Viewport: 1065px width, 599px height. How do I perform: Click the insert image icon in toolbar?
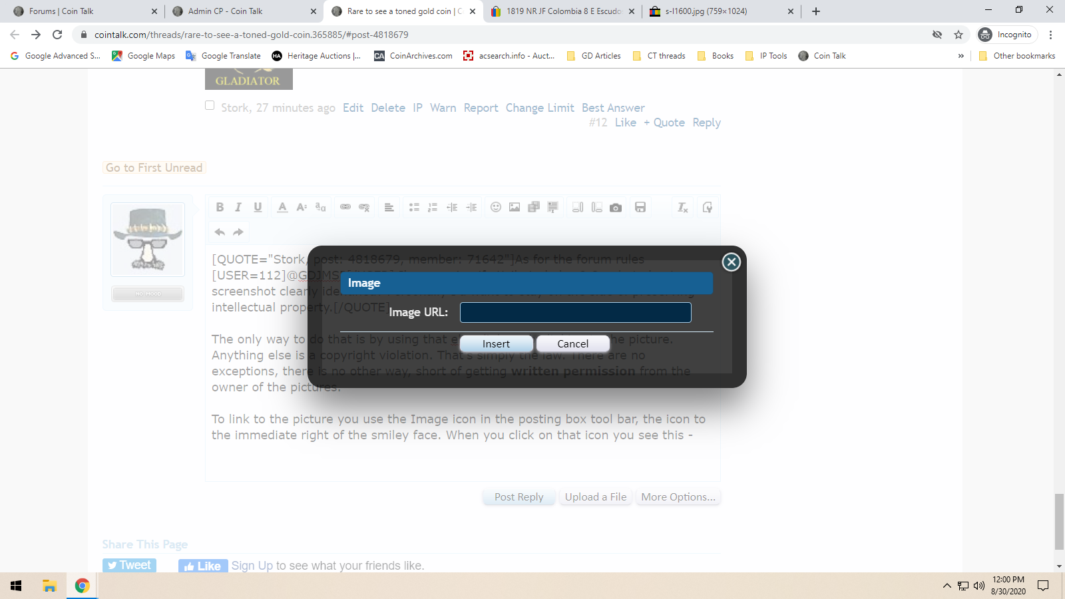click(515, 207)
